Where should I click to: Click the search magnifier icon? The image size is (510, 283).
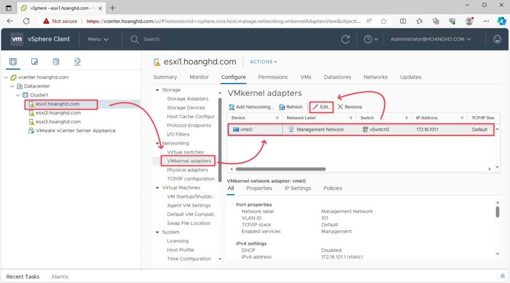click(134, 39)
